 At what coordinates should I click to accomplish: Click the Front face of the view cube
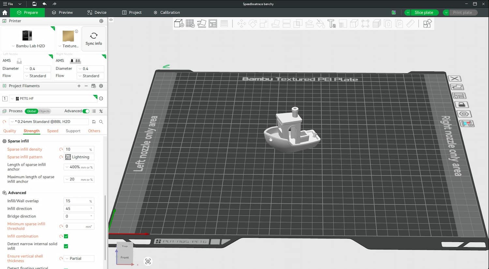click(125, 258)
